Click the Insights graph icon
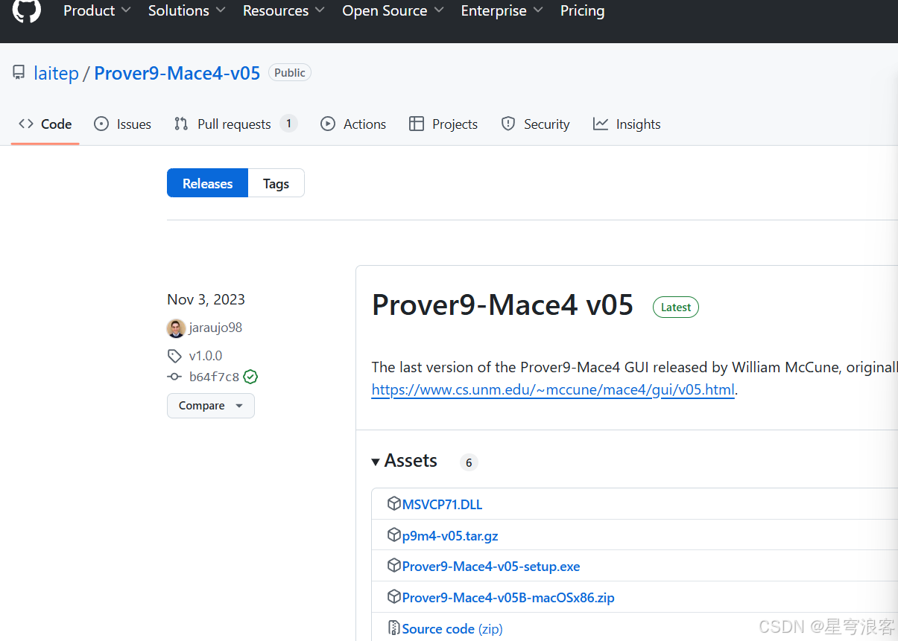This screenshot has width=898, height=641. pyautogui.click(x=601, y=124)
